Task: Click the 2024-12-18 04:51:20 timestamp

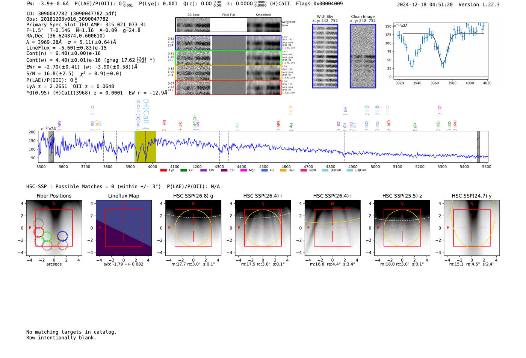Action: [425, 5]
